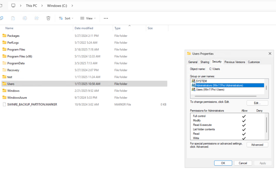Click the permissions list vertical scrollbar
276x169 pixels.
tap(266, 125)
